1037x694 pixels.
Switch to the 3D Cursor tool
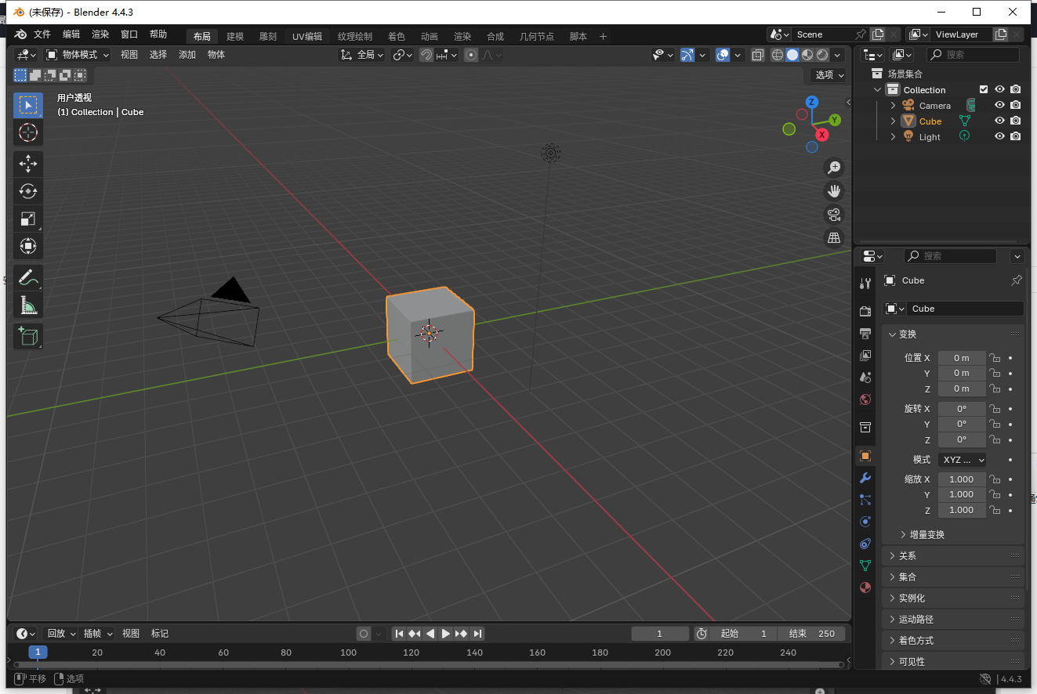(28, 133)
